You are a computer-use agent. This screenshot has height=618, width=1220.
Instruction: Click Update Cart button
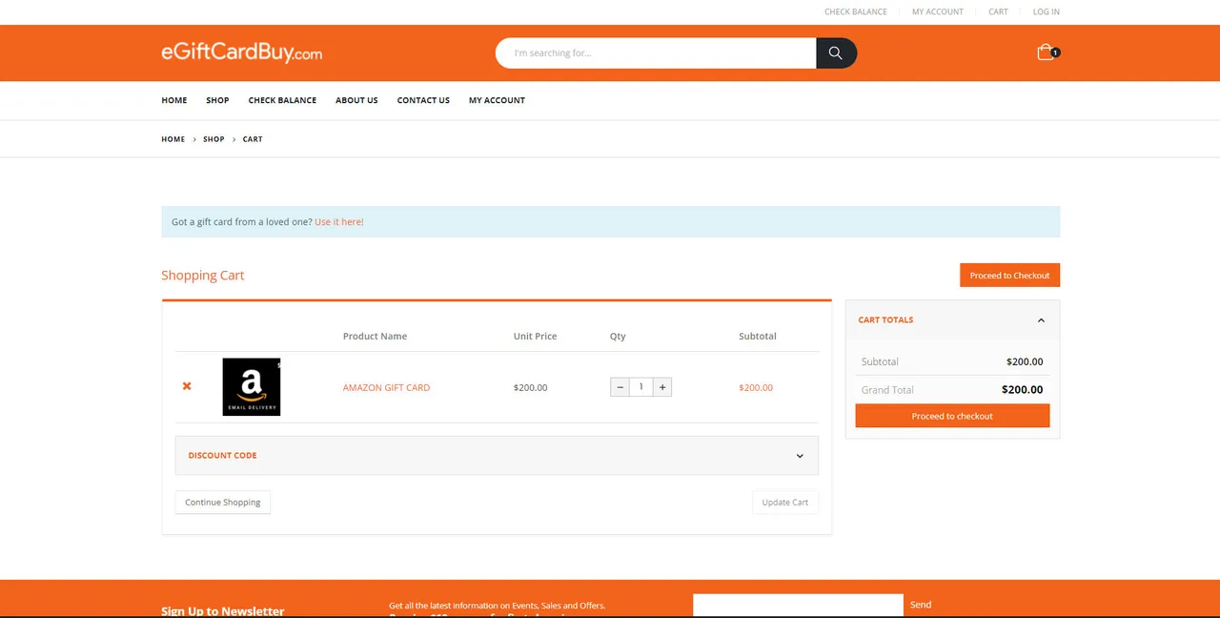click(785, 503)
